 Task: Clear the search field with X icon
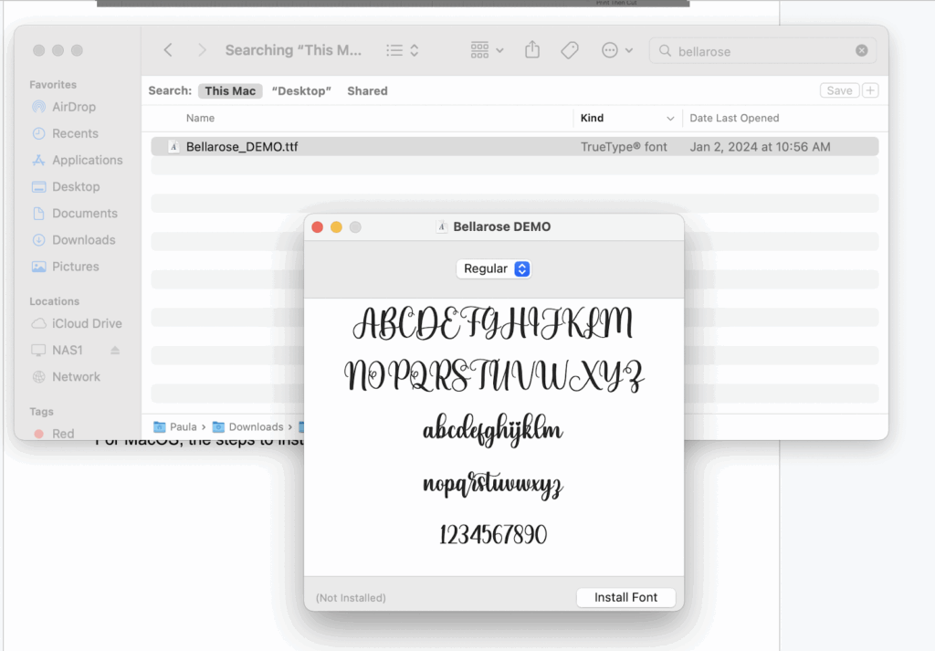tap(861, 51)
